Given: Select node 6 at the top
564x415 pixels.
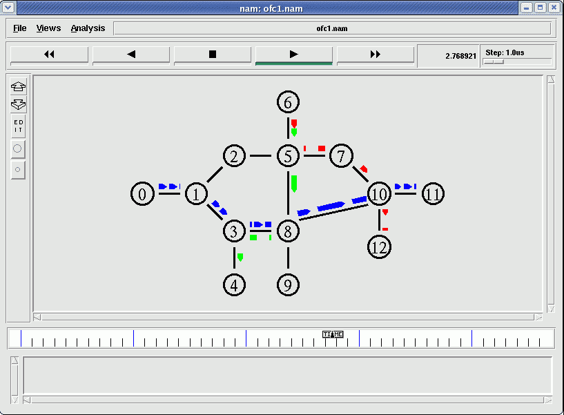Looking at the screenshot, I should coord(288,102).
